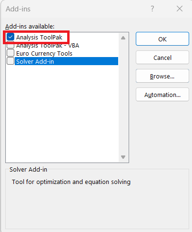The width and height of the screenshot is (192, 232).
Task: Highlight the Euro Currency Tools entry
Action: pyautogui.click(x=44, y=54)
